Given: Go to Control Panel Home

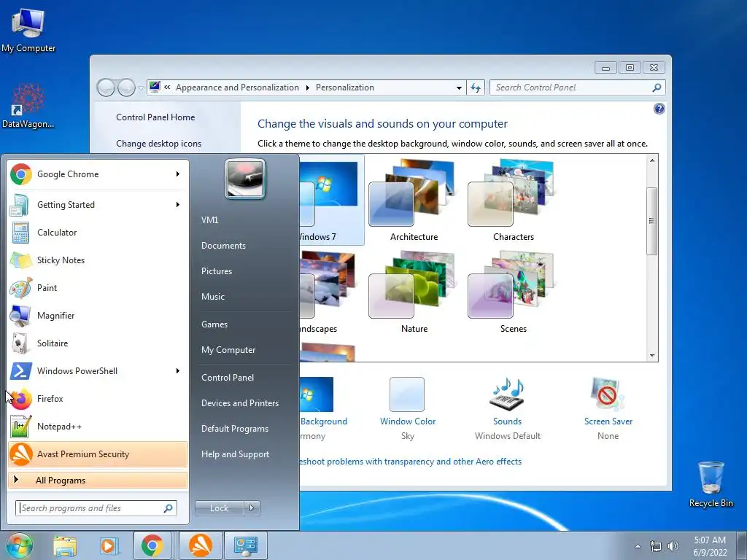Looking at the screenshot, I should click(x=155, y=117).
